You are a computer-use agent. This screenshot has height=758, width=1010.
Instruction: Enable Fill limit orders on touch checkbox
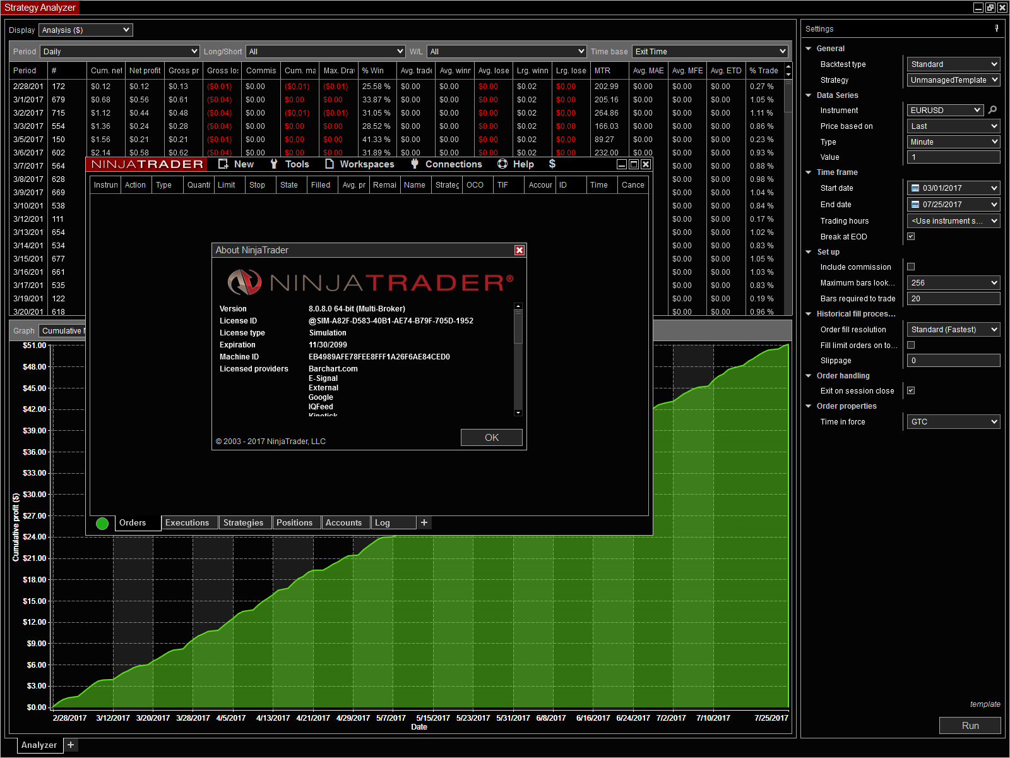(911, 345)
